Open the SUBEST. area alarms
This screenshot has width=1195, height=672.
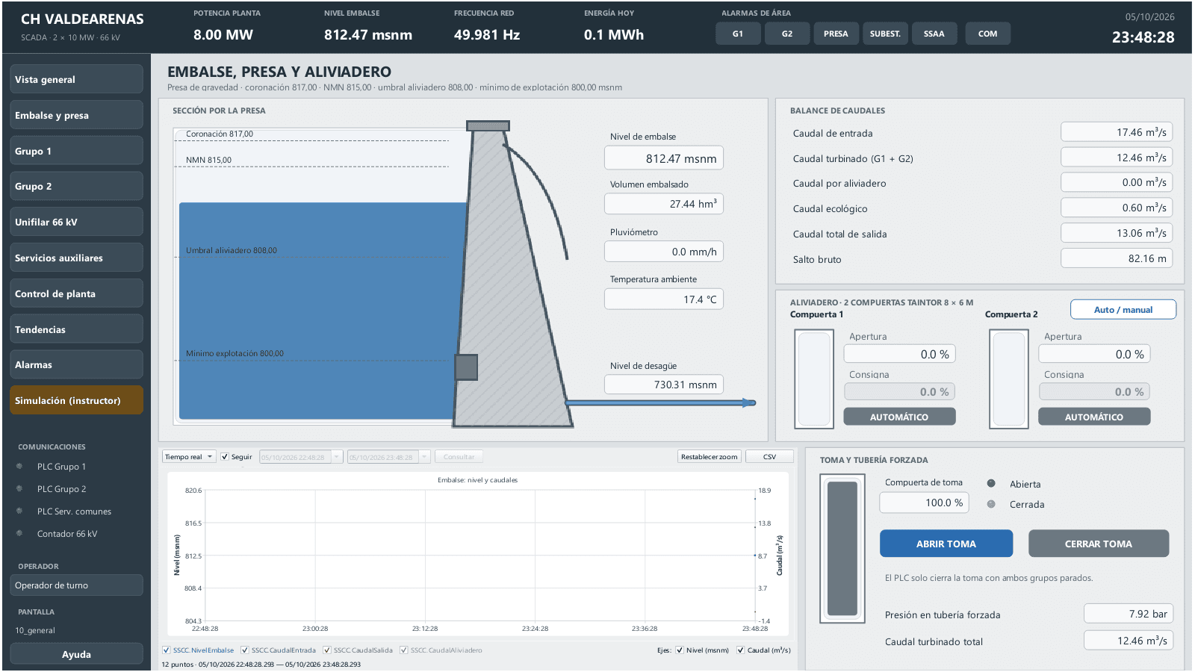point(885,34)
